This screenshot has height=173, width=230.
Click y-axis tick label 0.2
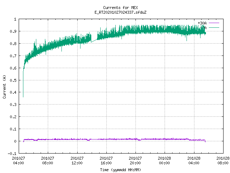tap(13, 117)
